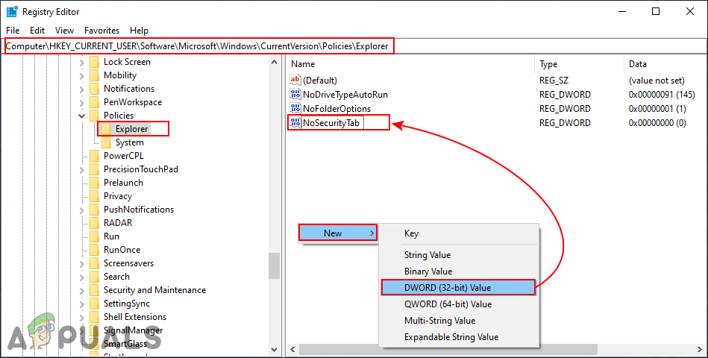Choose DWORD (32-bit) Value from submenu
The width and height of the screenshot is (708, 358).
point(458,288)
